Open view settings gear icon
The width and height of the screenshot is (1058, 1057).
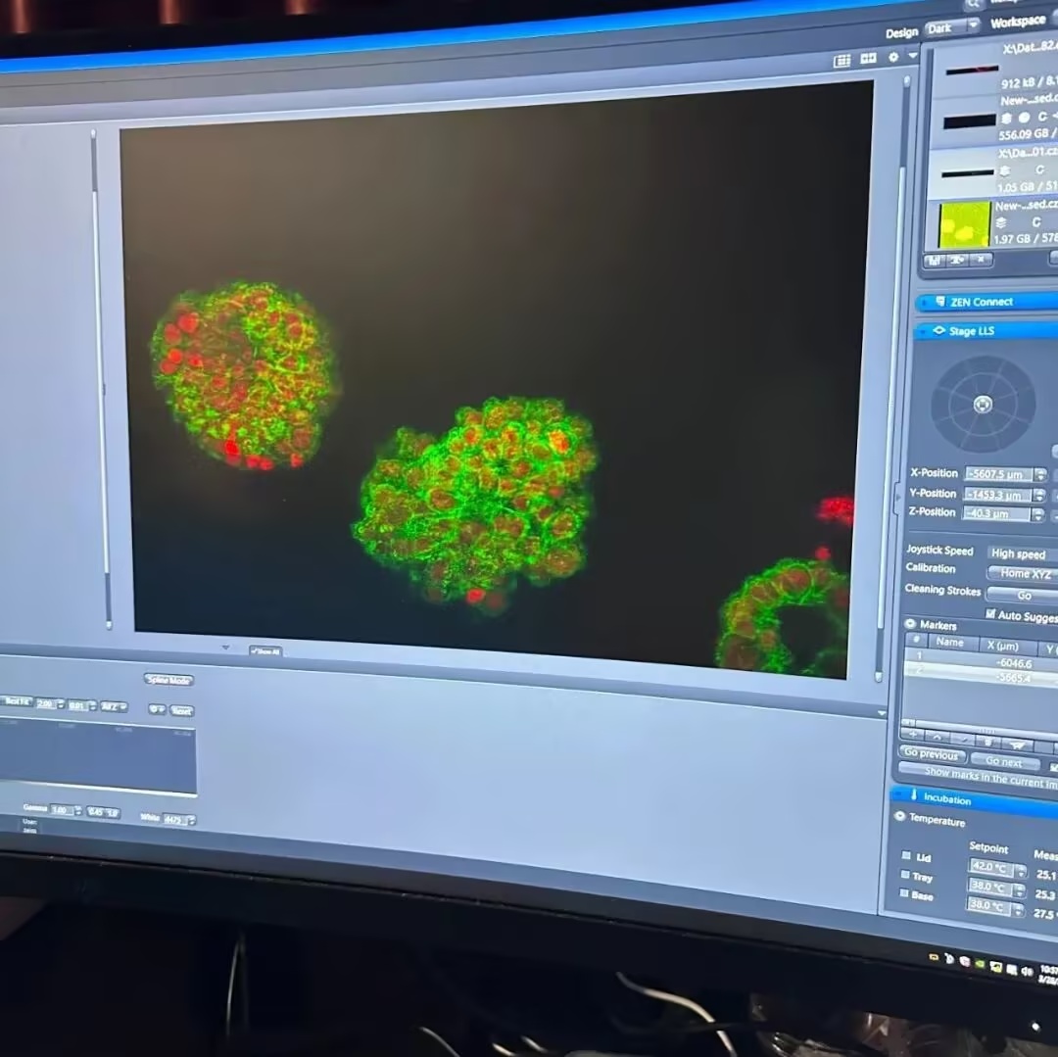click(x=893, y=58)
